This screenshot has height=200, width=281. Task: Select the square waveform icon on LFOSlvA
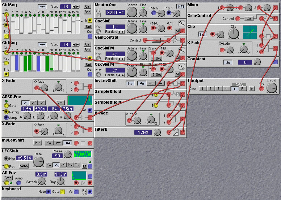pyautogui.click(x=76, y=165)
